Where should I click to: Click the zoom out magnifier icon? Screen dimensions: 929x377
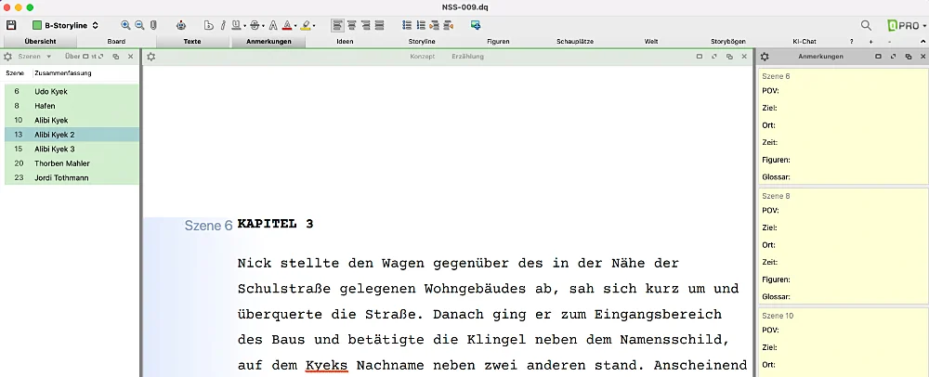[140, 25]
